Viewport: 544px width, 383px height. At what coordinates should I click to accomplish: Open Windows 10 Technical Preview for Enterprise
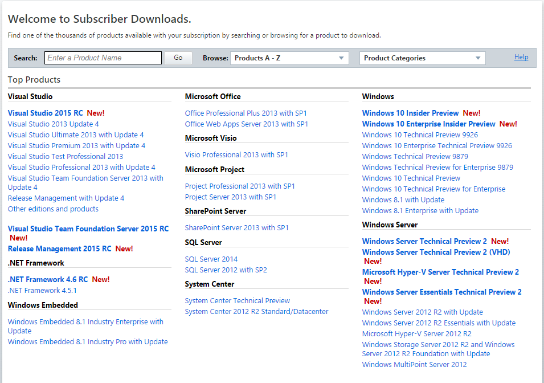[x=433, y=189]
